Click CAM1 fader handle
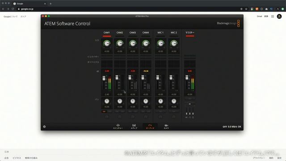286x161 pixels. click(104, 78)
